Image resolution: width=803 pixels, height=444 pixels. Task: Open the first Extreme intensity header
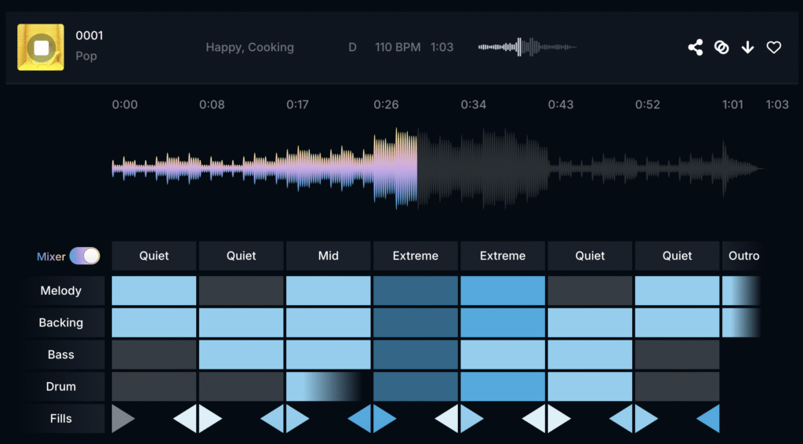click(415, 256)
